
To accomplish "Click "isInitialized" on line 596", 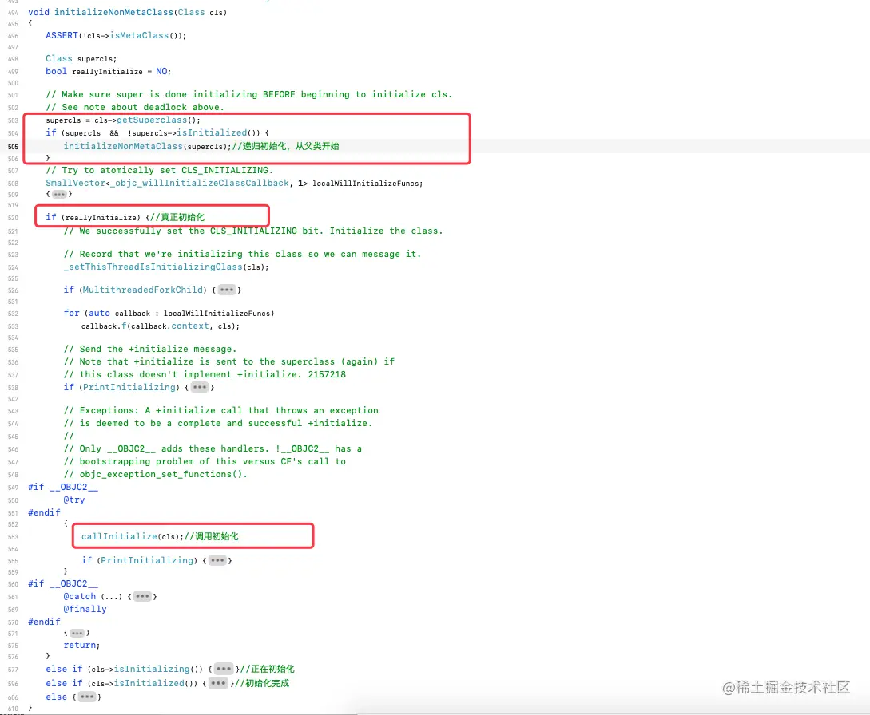I will point(149,683).
